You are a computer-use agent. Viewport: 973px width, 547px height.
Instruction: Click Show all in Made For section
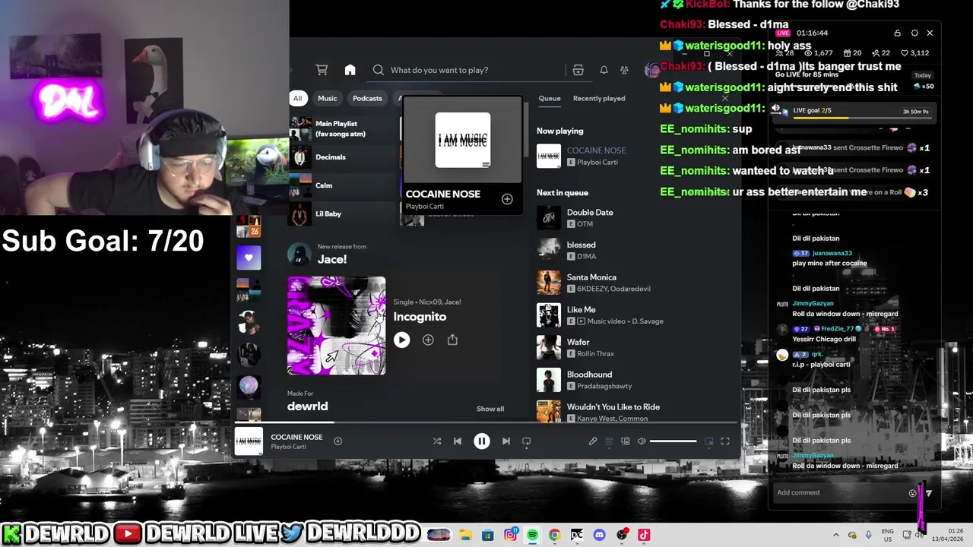(490, 409)
